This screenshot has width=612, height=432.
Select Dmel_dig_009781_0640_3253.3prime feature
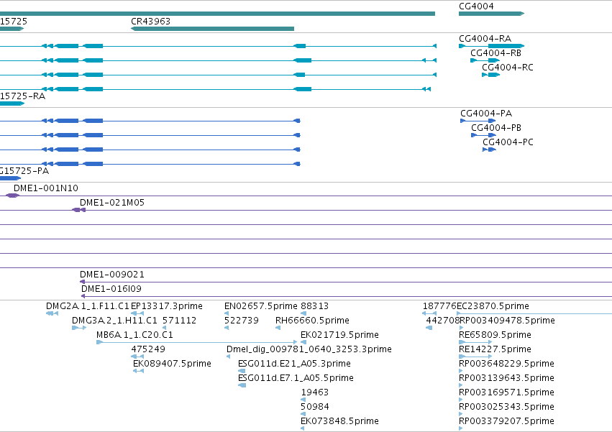pos(229,357)
